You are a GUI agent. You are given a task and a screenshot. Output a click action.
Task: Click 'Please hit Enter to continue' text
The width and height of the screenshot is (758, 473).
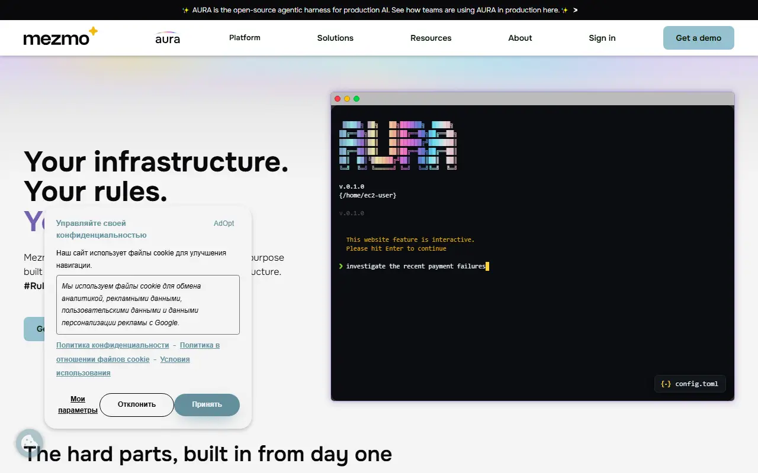tap(396, 249)
